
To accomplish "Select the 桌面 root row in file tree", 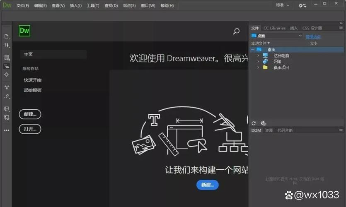I will pyautogui.click(x=297, y=50).
